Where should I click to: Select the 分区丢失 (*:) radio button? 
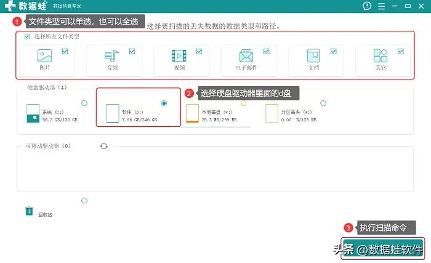(x=323, y=103)
